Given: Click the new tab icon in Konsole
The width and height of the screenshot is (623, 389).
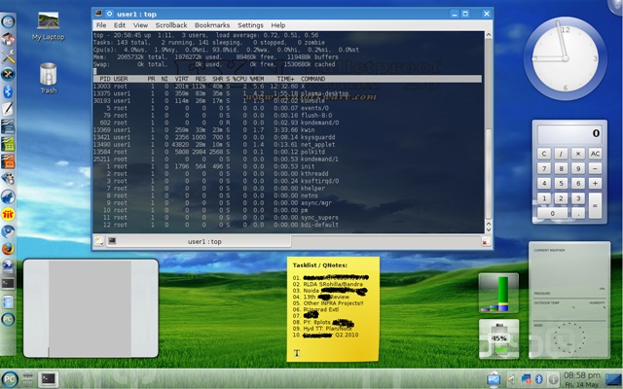Looking at the screenshot, I should click(x=99, y=241).
